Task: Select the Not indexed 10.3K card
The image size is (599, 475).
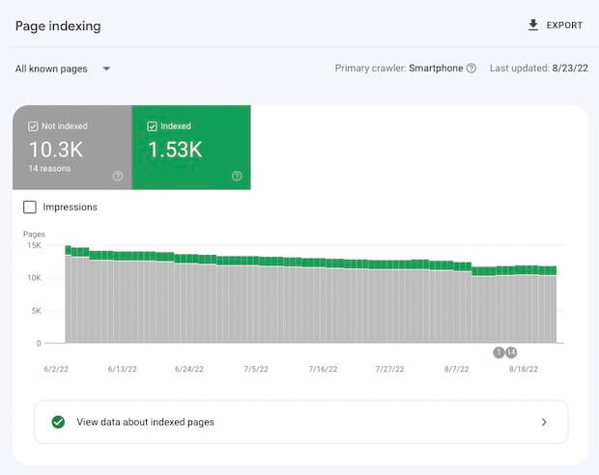Action: 71,148
